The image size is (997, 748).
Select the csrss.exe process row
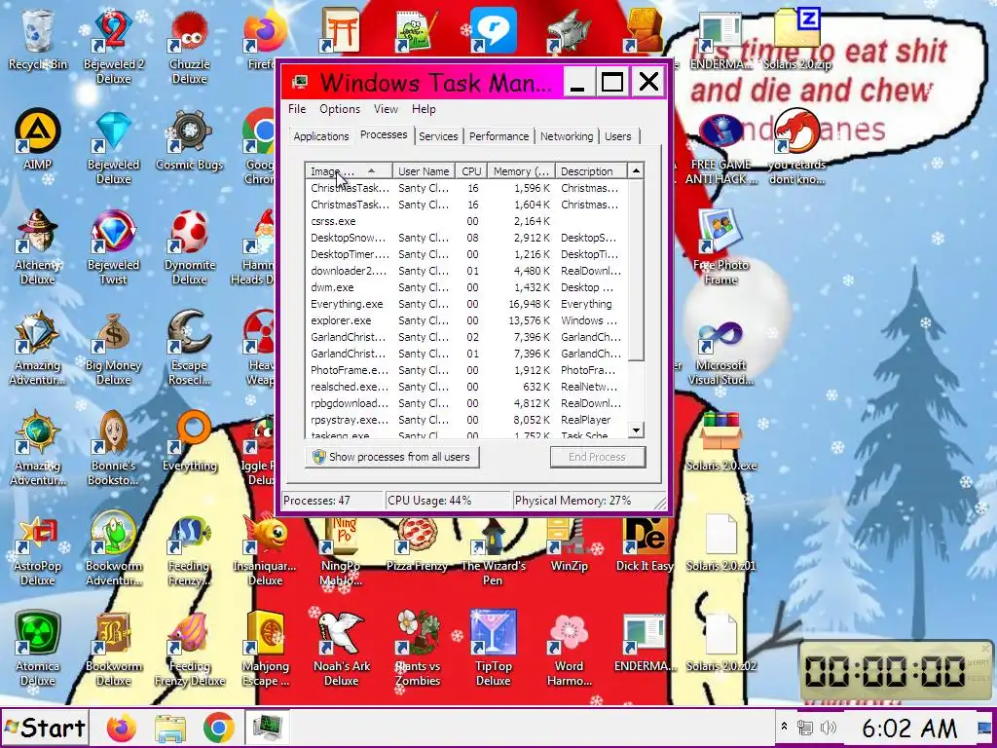coord(466,221)
